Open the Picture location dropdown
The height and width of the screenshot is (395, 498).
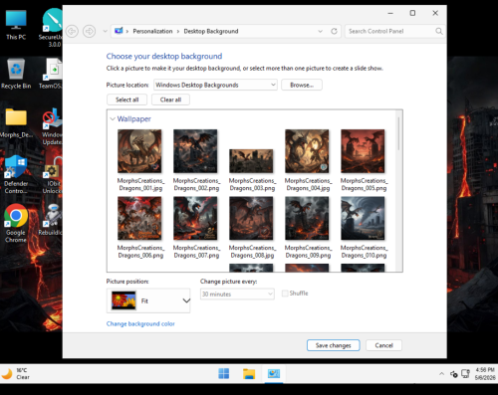click(215, 85)
